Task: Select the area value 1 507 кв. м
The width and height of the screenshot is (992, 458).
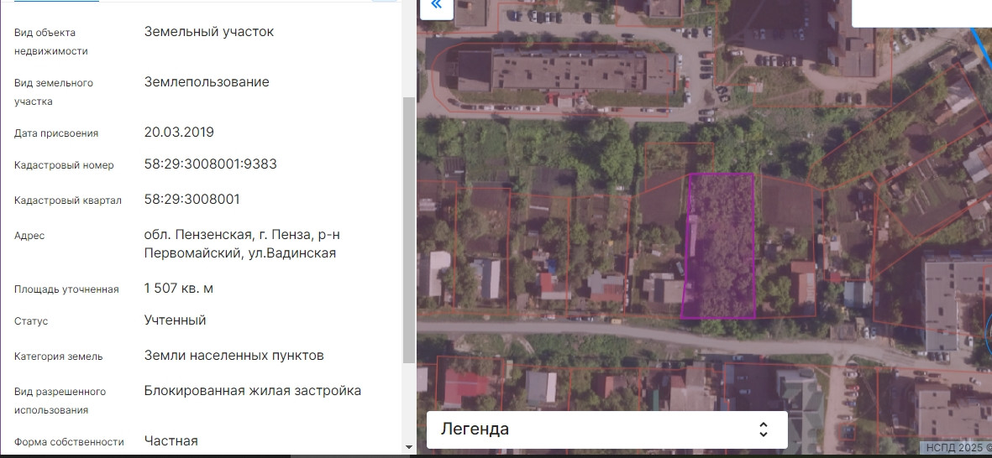Action: coord(179,289)
